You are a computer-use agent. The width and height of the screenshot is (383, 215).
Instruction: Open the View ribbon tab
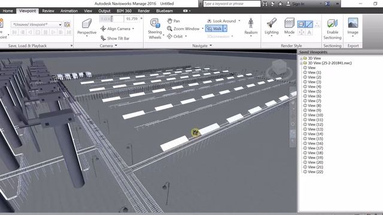[88, 11]
